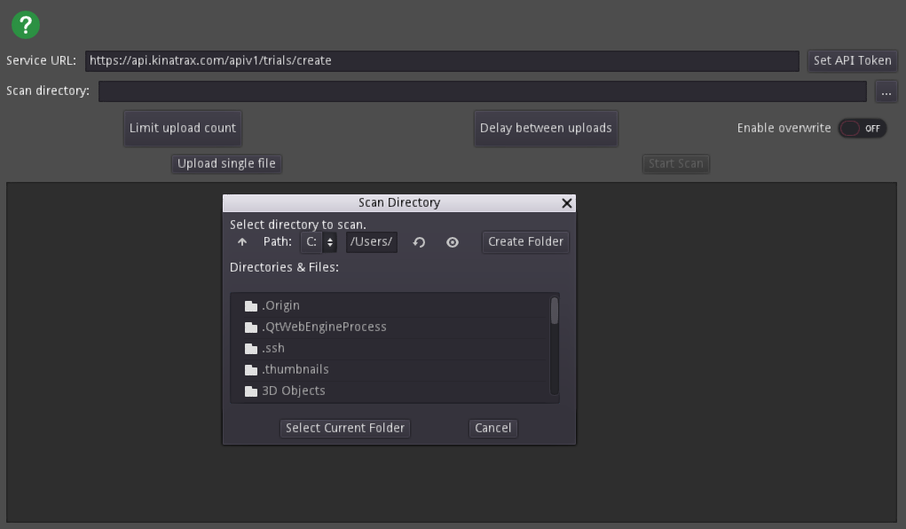The height and width of the screenshot is (529, 906).
Task: Browse scan directory with ellipsis button
Action: 886,91
